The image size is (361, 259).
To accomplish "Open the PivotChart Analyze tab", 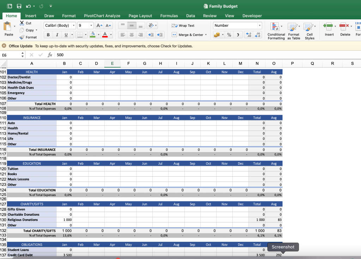I will click(x=102, y=16).
